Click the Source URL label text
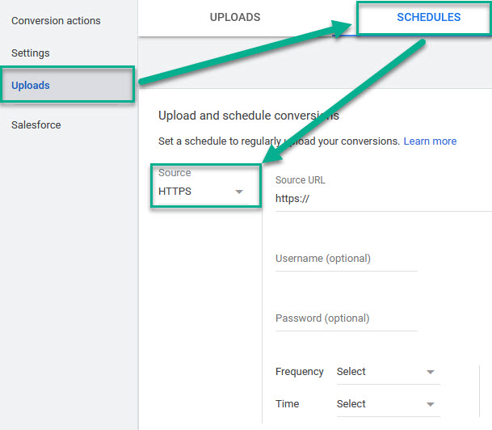 pos(300,180)
